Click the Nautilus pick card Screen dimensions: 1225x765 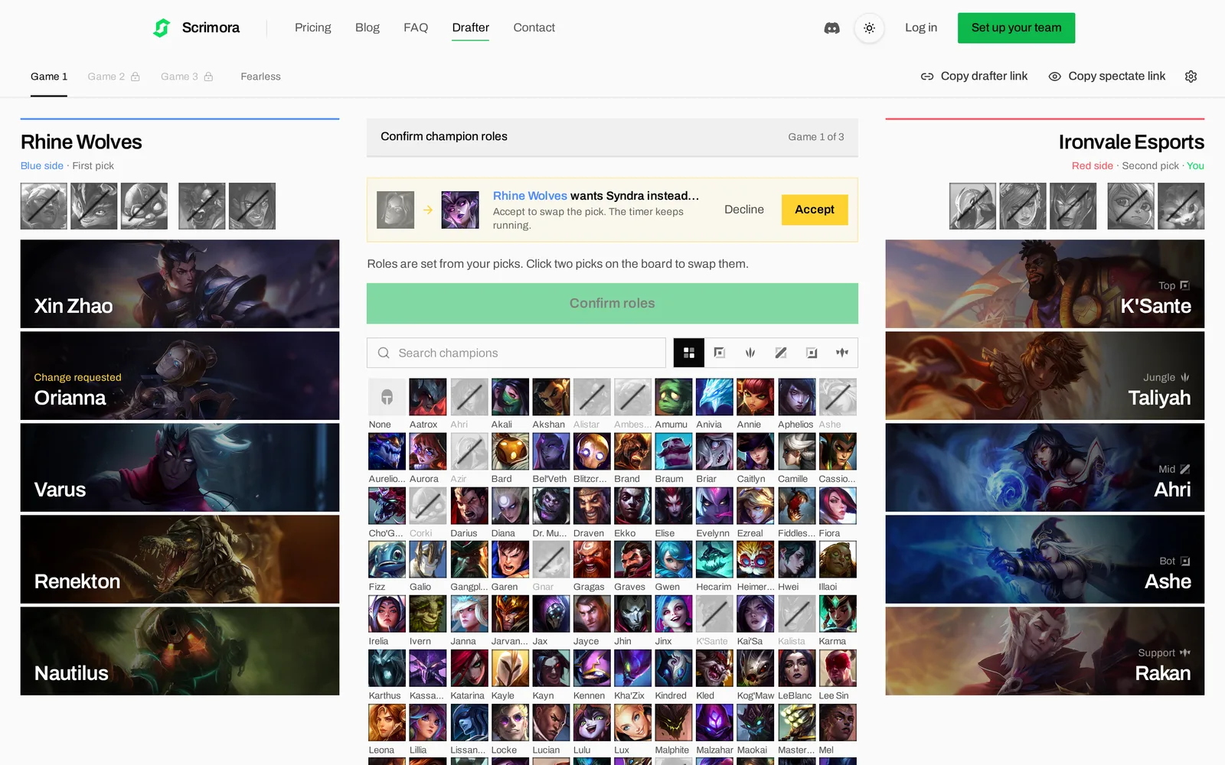pyautogui.click(x=180, y=651)
